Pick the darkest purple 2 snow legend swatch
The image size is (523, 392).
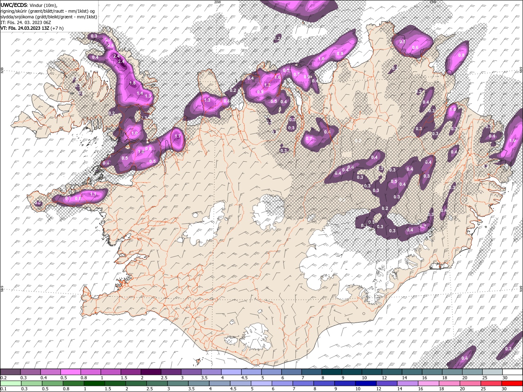click(150, 372)
